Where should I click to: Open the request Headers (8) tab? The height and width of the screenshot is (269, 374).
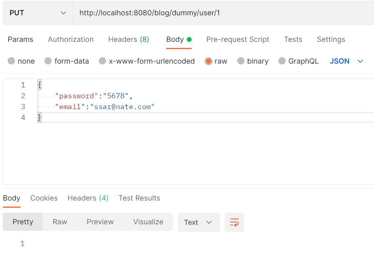129,39
